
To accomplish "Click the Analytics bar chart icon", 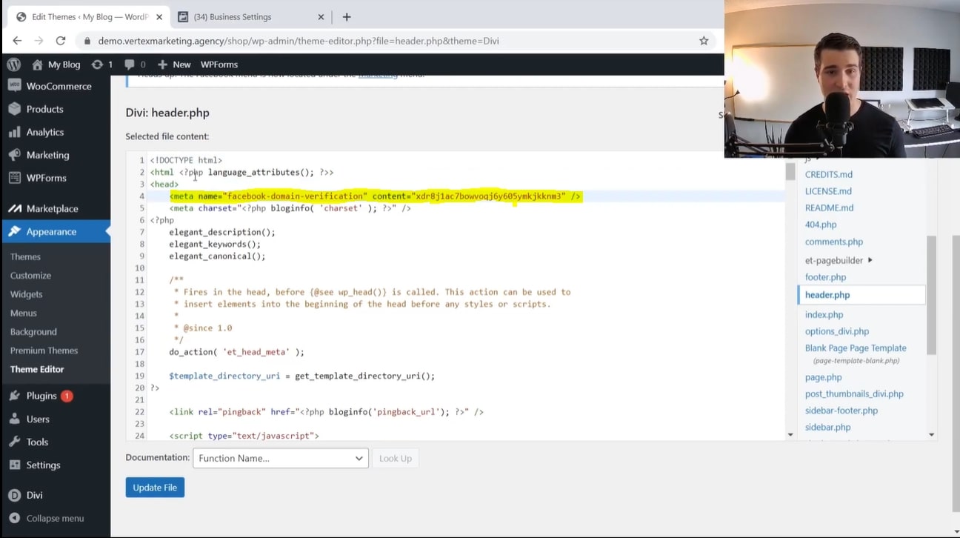I will point(14,132).
